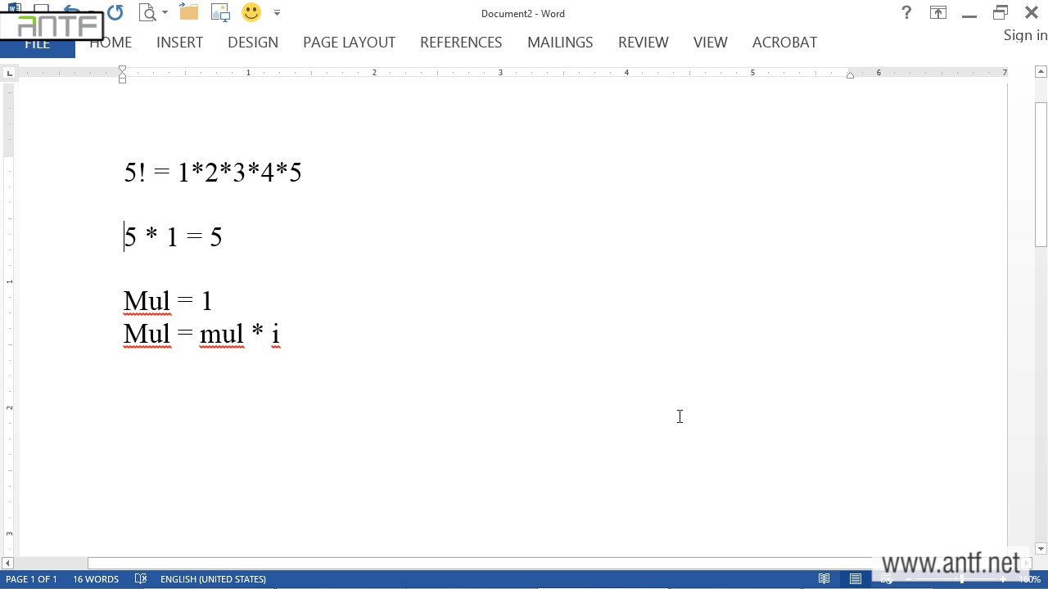
Task: Open the PAGE LAYOUT ribbon tab
Action: pyautogui.click(x=349, y=43)
